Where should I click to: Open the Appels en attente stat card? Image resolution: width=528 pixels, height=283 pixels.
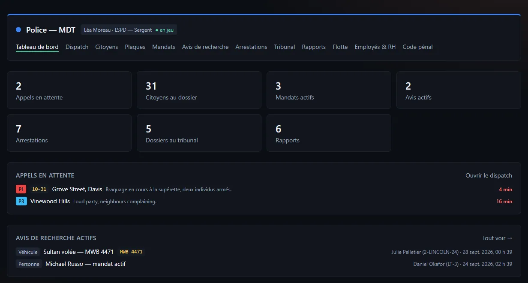point(69,90)
